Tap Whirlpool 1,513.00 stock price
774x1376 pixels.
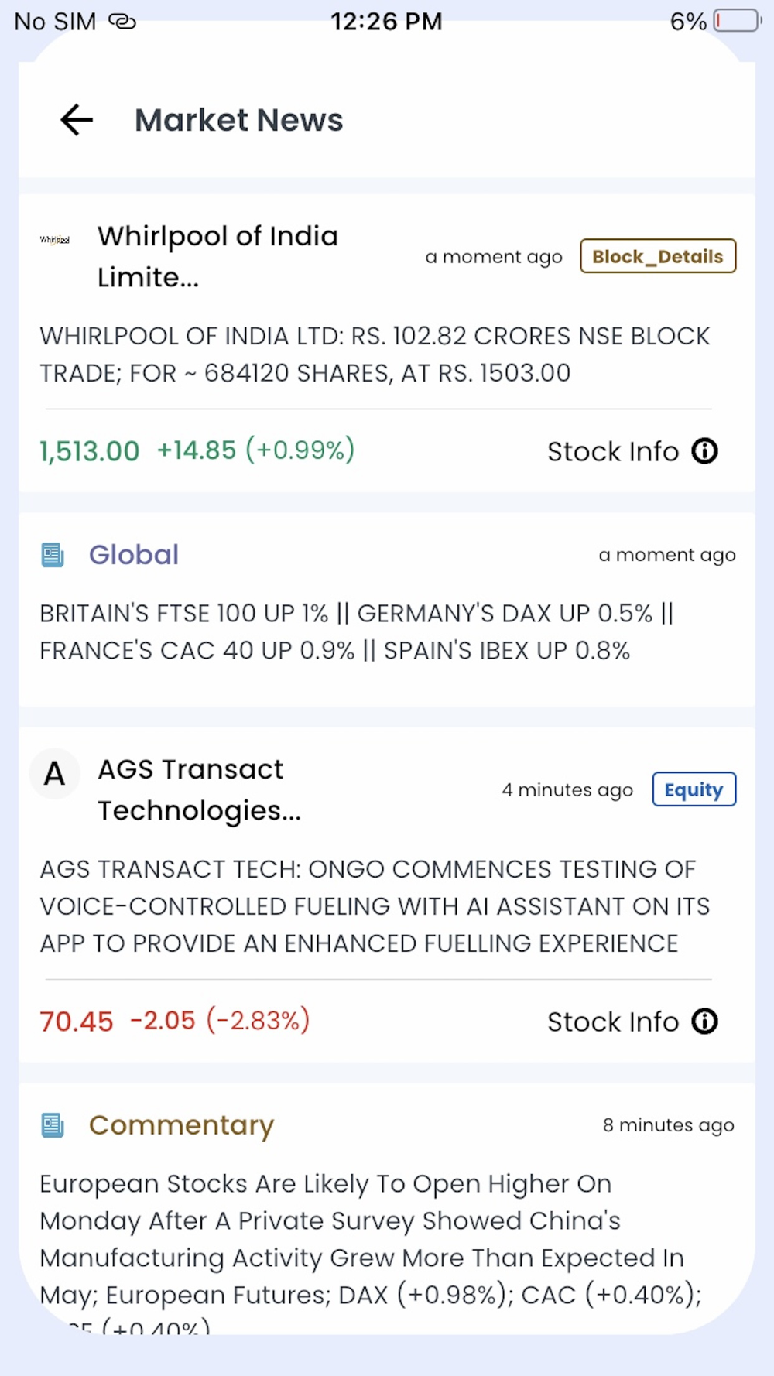click(90, 450)
